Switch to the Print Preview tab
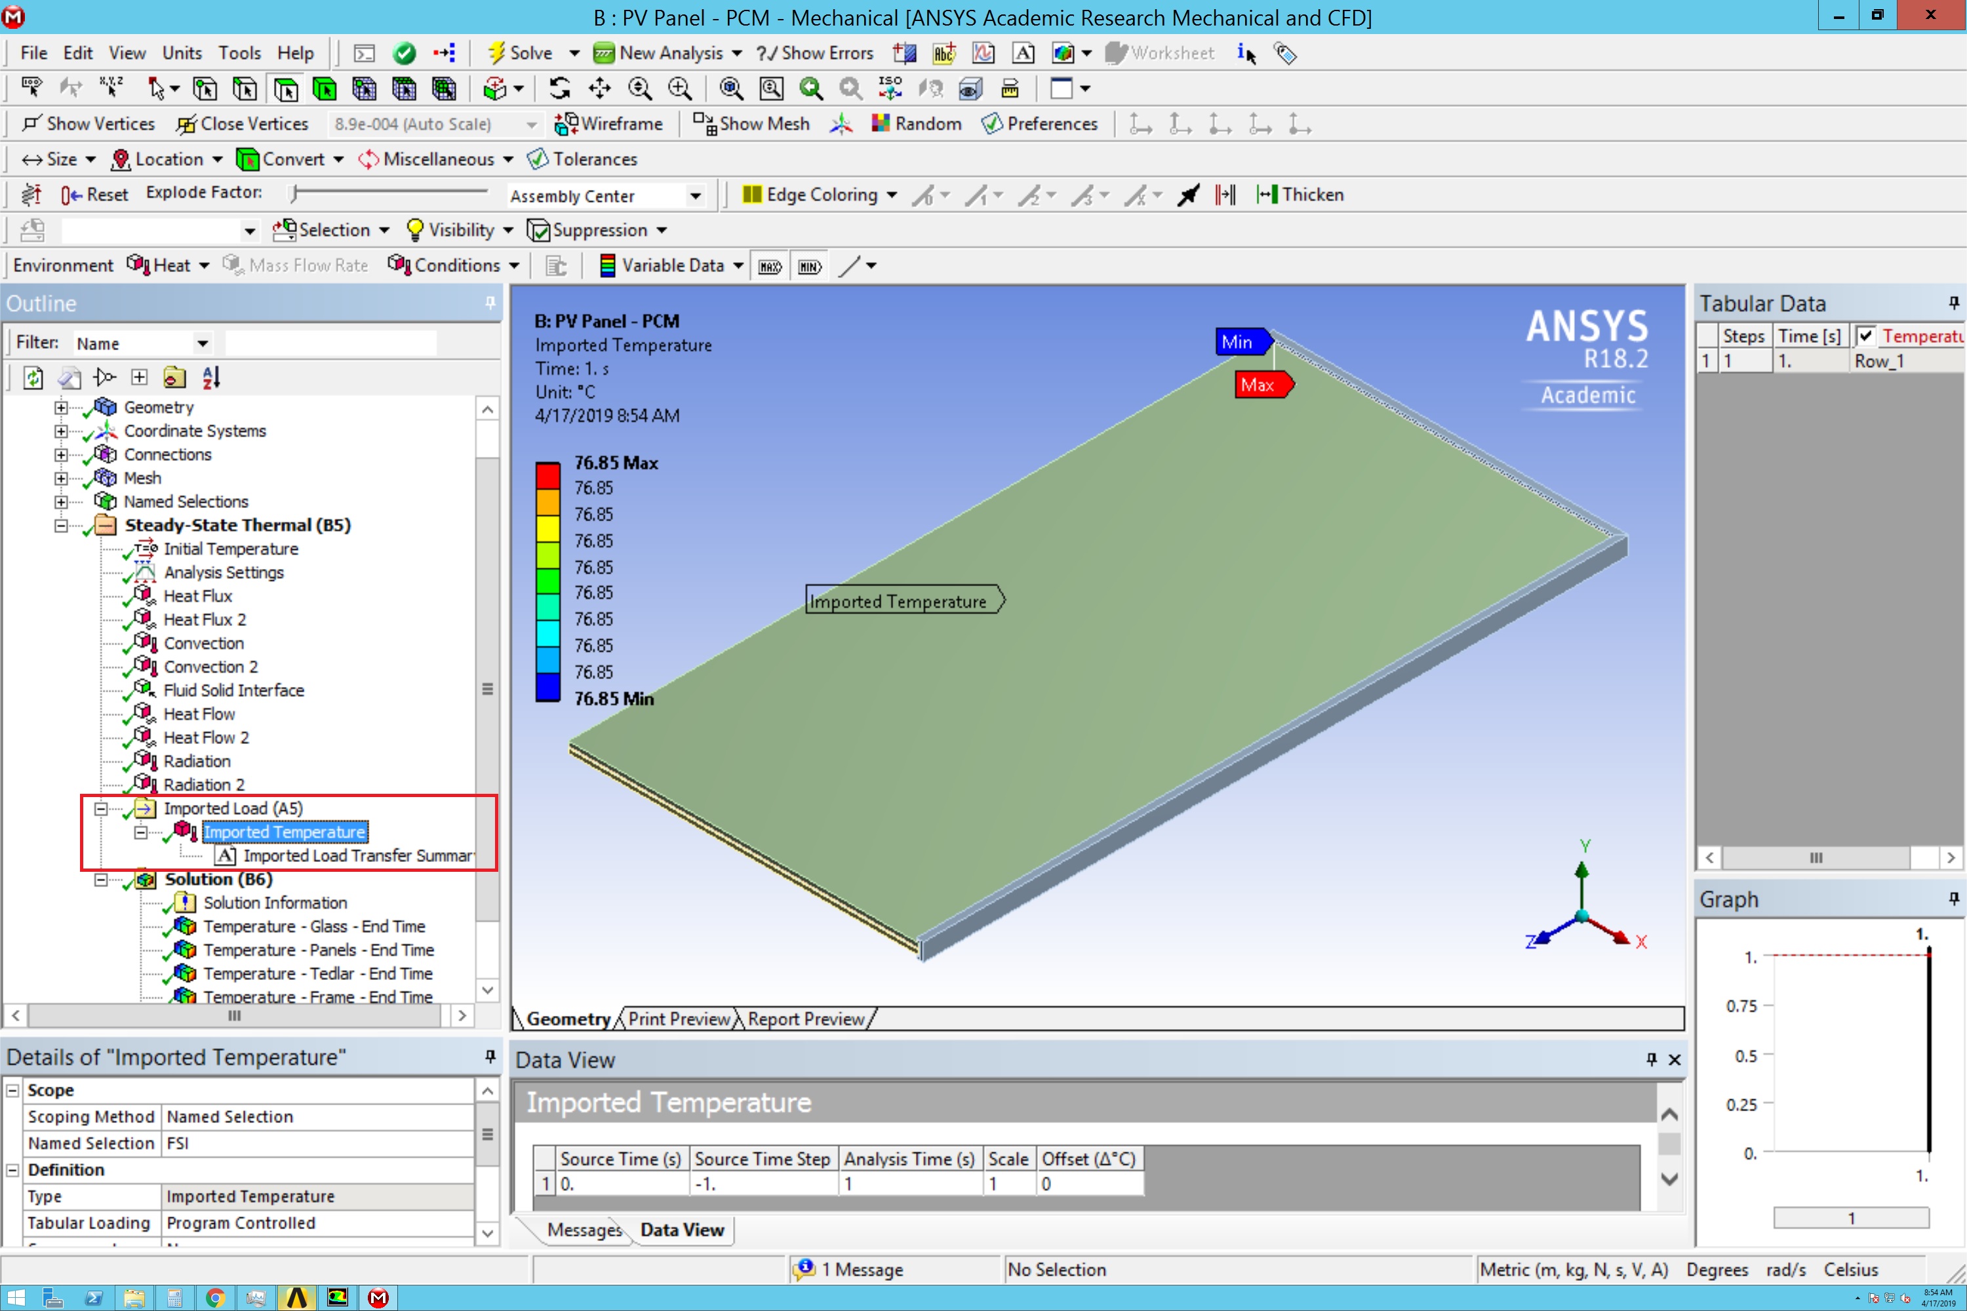Screen dimensions: 1967x1311 pyautogui.click(x=678, y=1019)
